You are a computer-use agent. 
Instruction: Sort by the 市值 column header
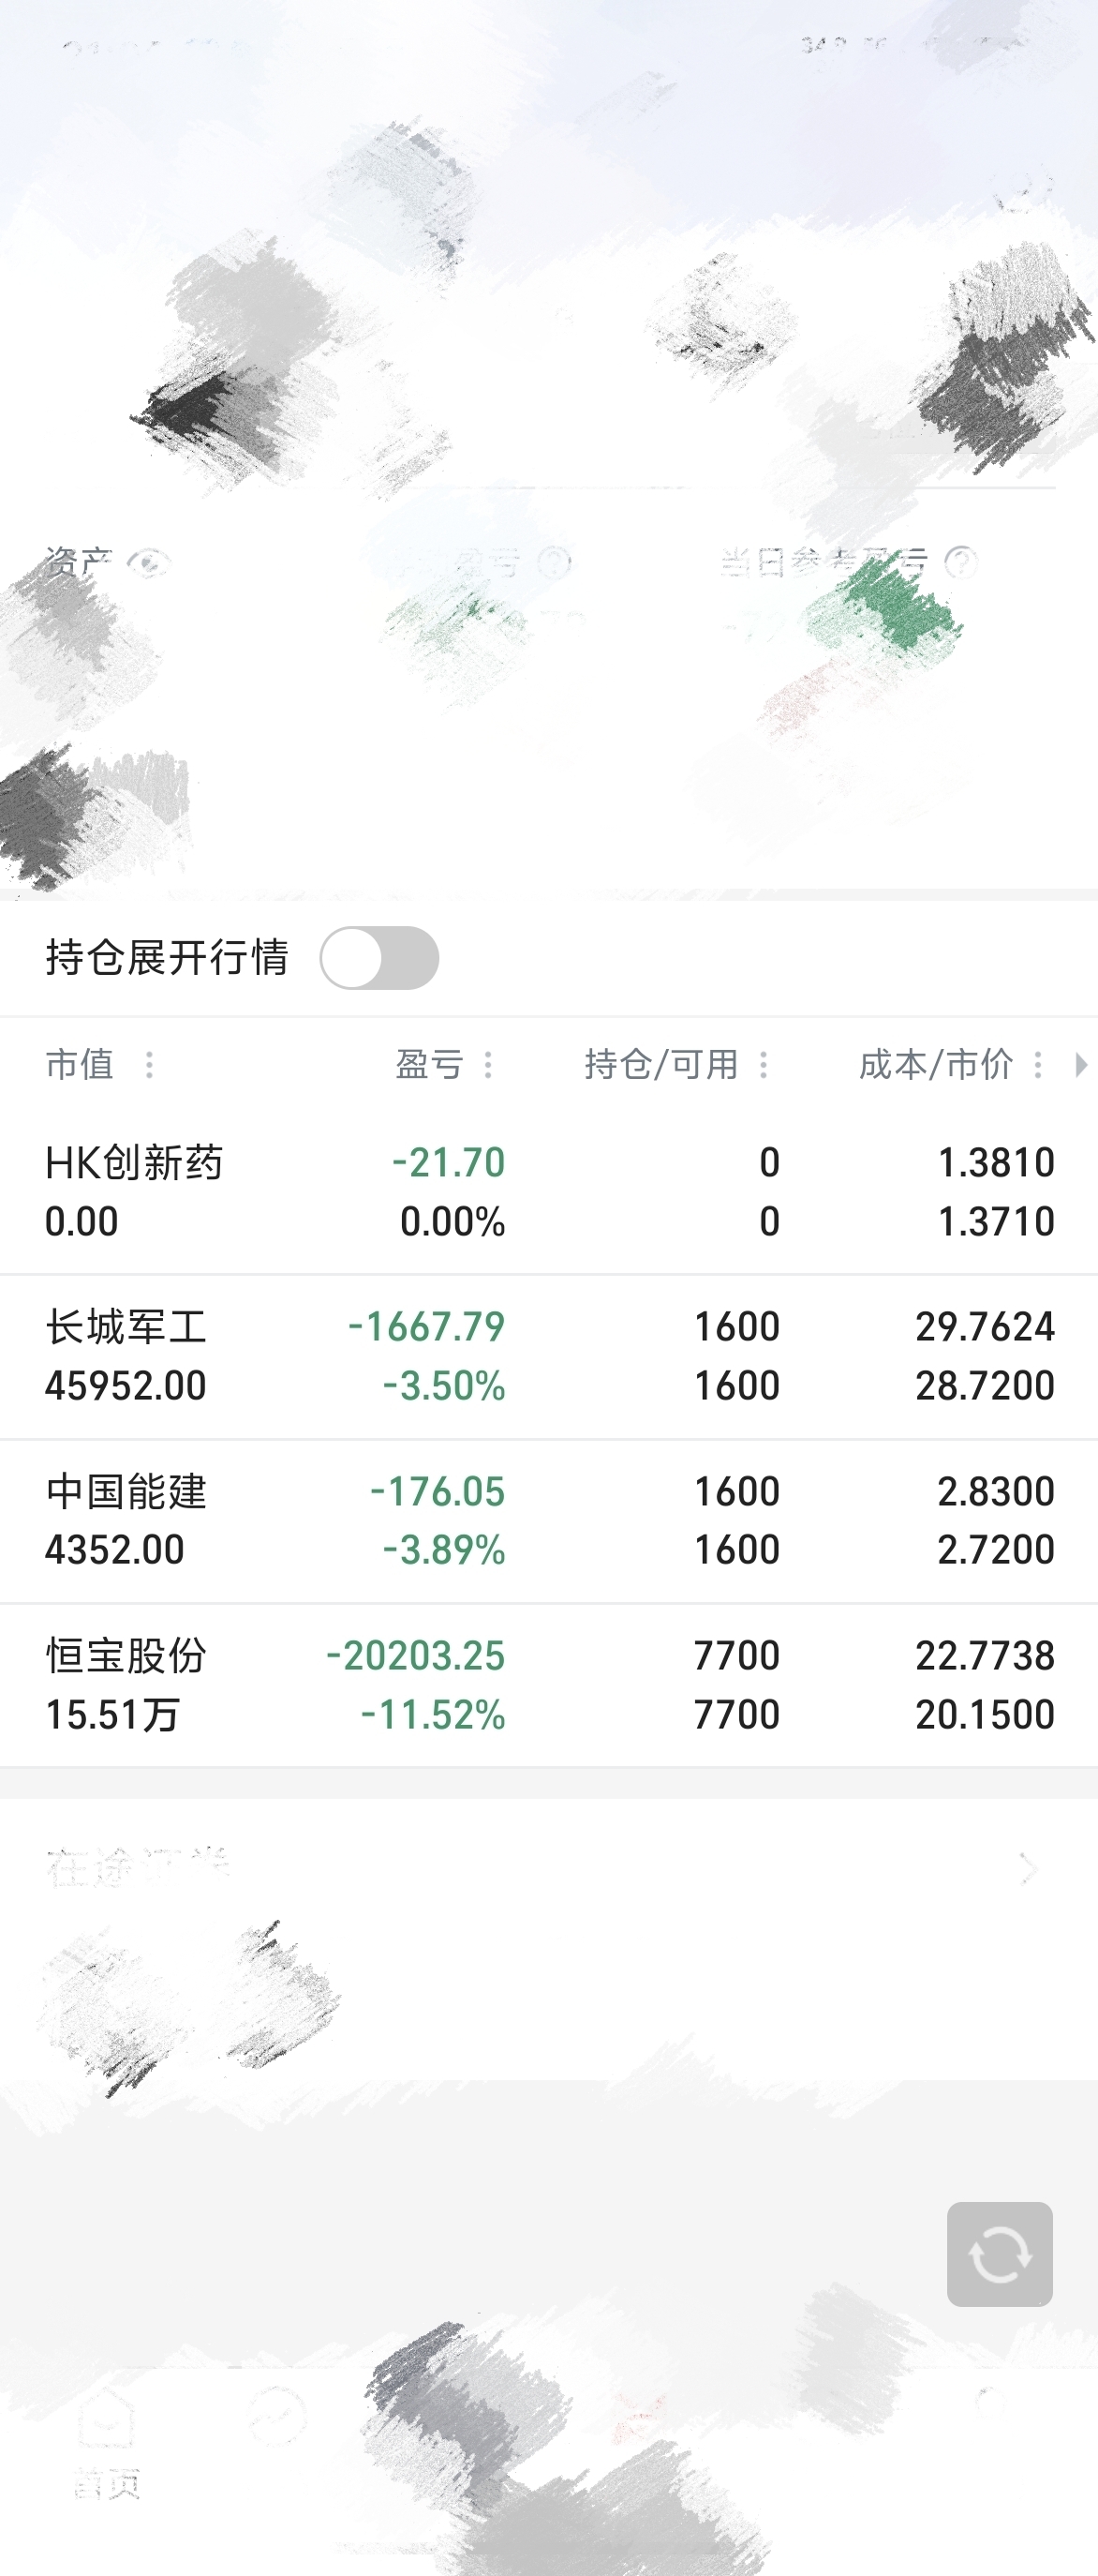pos(80,1064)
